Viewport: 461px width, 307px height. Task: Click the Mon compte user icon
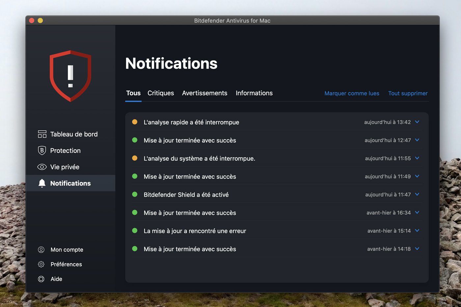41,250
